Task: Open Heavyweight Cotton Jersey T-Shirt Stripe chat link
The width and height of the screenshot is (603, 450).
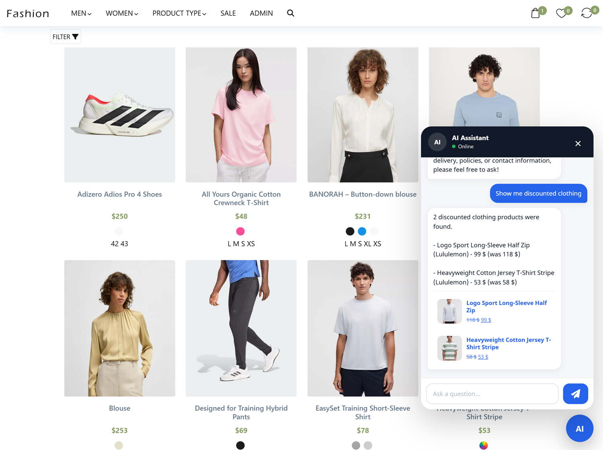Action: pos(508,343)
